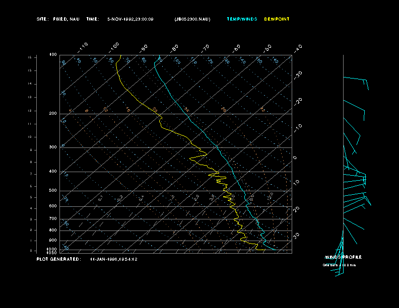Click the PLOT GENERATED label at bottom
This screenshot has width=399, height=308.
pos(58,259)
